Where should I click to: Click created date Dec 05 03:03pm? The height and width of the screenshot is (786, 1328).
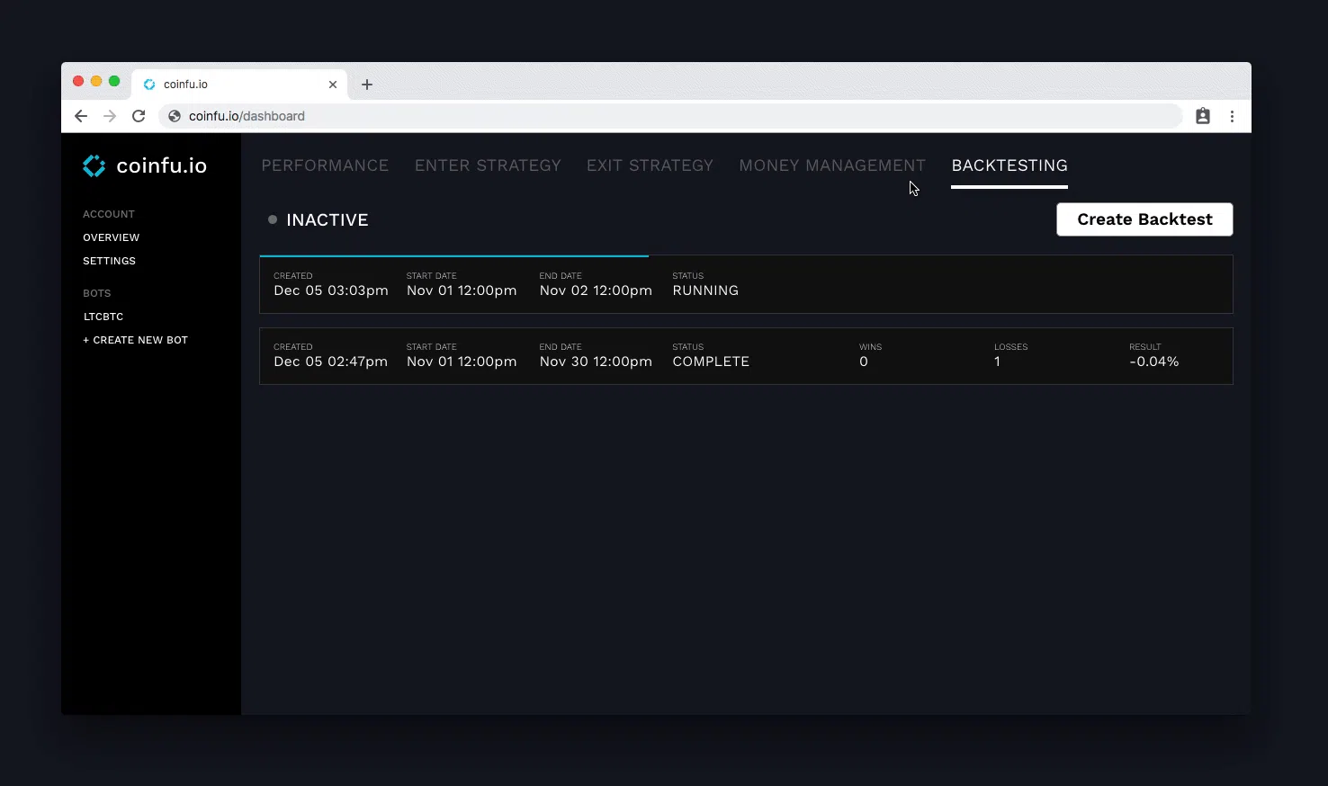point(331,290)
